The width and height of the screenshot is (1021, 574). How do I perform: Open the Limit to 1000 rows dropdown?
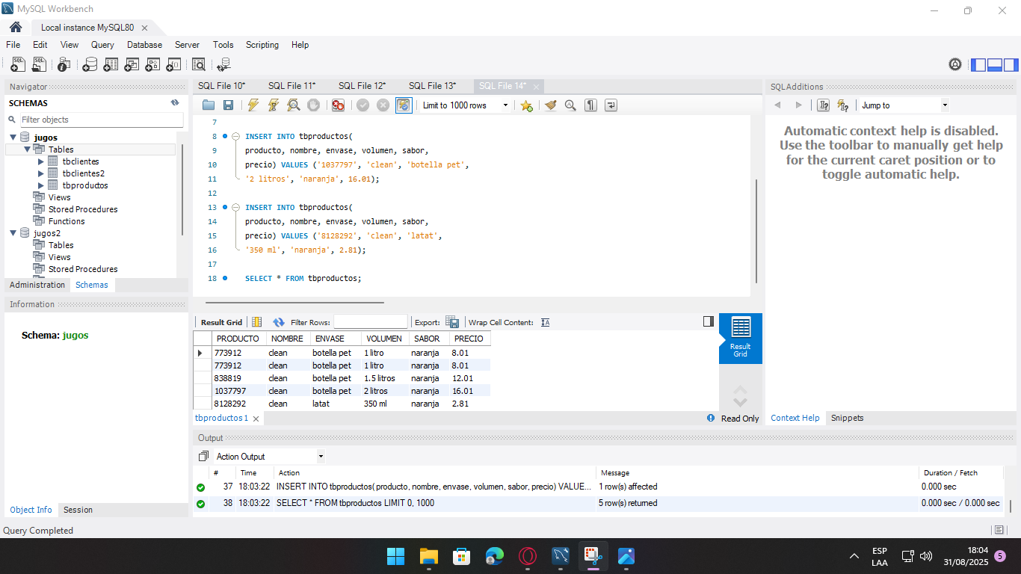[505, 105]
